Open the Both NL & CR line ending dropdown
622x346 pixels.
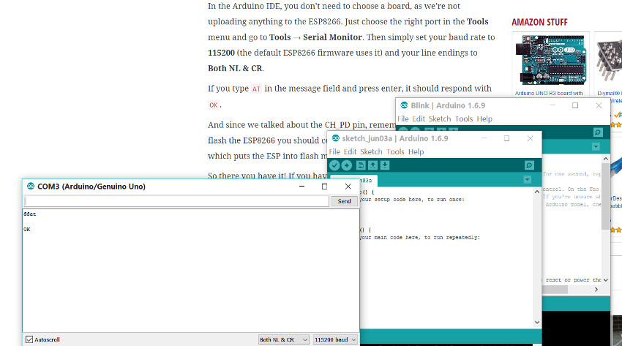tap(283, 339)
